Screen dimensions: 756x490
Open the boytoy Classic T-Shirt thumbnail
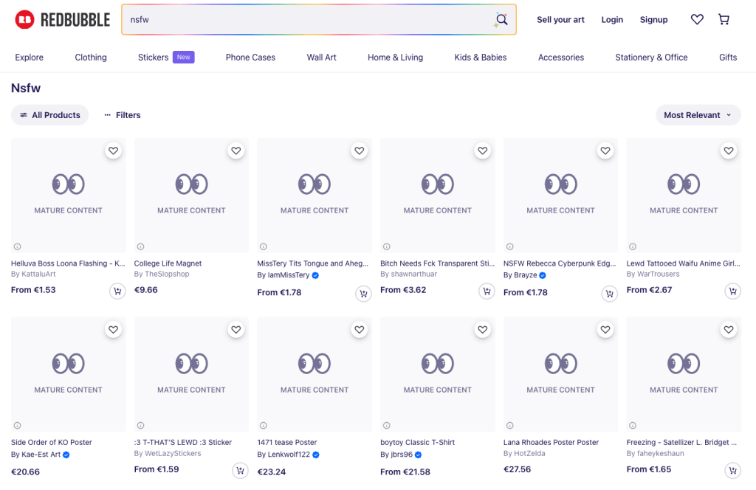[437, 374]
